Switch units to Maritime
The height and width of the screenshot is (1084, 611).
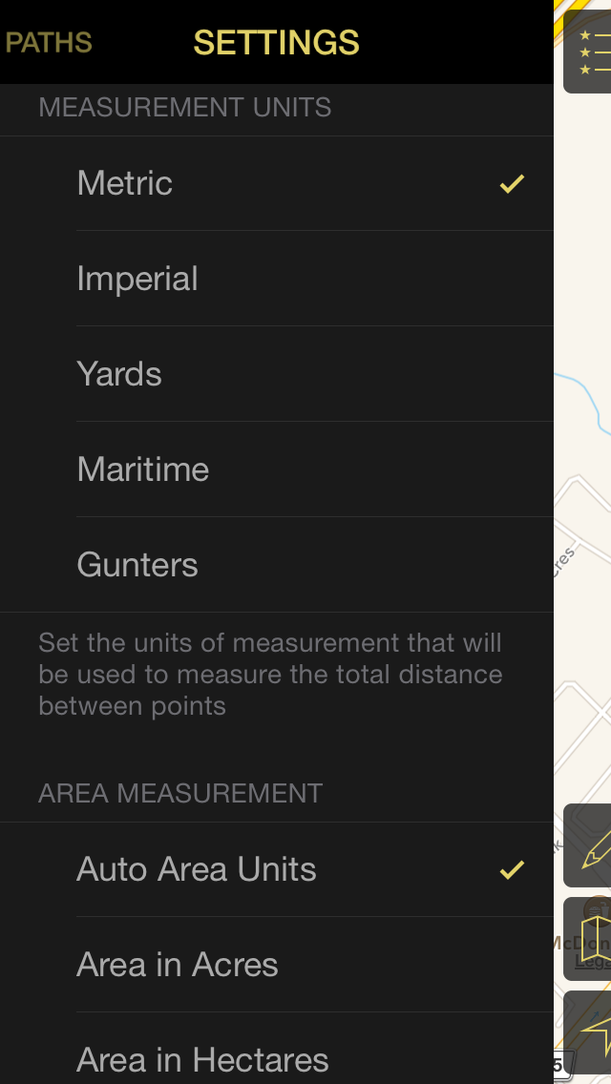pyautogui.click(x=143, y=469)
